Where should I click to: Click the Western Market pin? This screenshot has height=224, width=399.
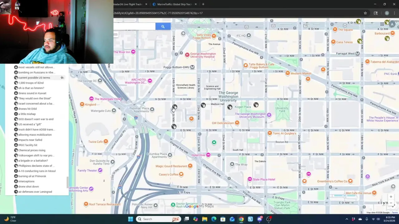(x=287, y=73)
